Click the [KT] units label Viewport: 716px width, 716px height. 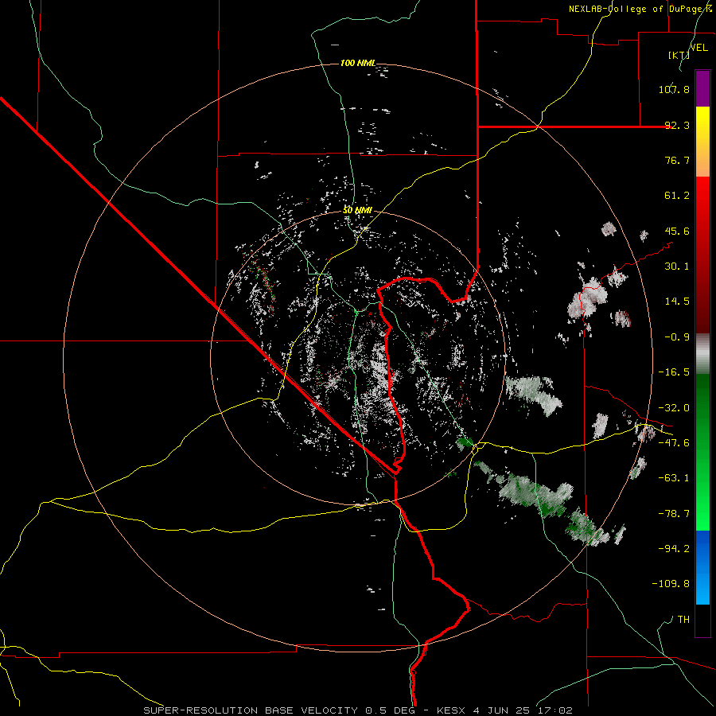pos(679,55)
